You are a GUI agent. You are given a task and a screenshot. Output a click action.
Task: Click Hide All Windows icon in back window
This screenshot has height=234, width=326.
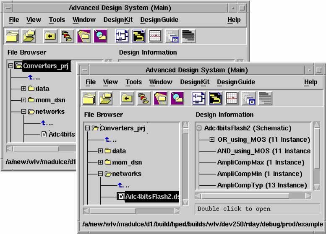(172, 36)
